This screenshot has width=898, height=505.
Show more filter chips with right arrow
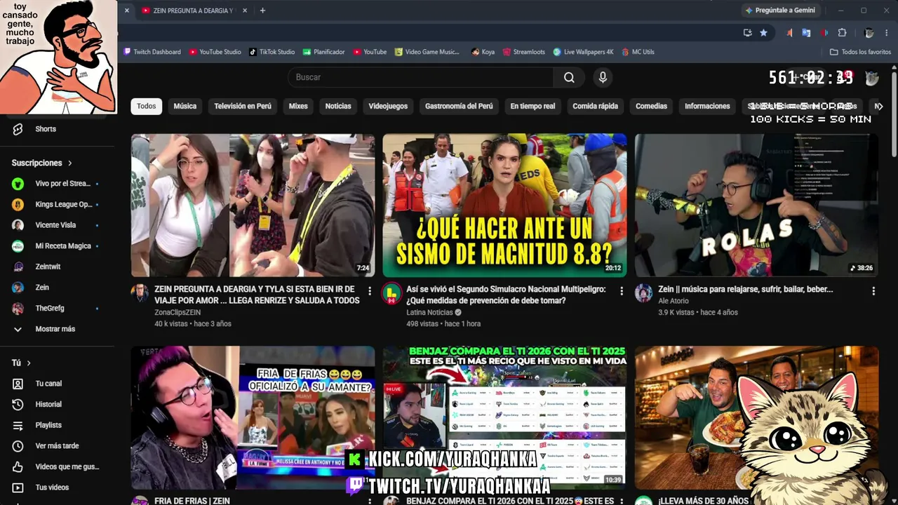pyautogui.click(x=879, y=106)
